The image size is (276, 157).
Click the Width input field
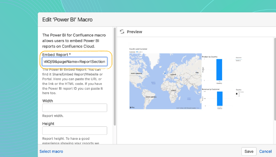click(75, 108)
